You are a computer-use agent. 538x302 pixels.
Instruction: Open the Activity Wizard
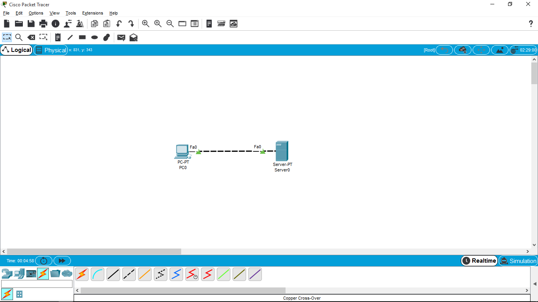pos(80,24)
